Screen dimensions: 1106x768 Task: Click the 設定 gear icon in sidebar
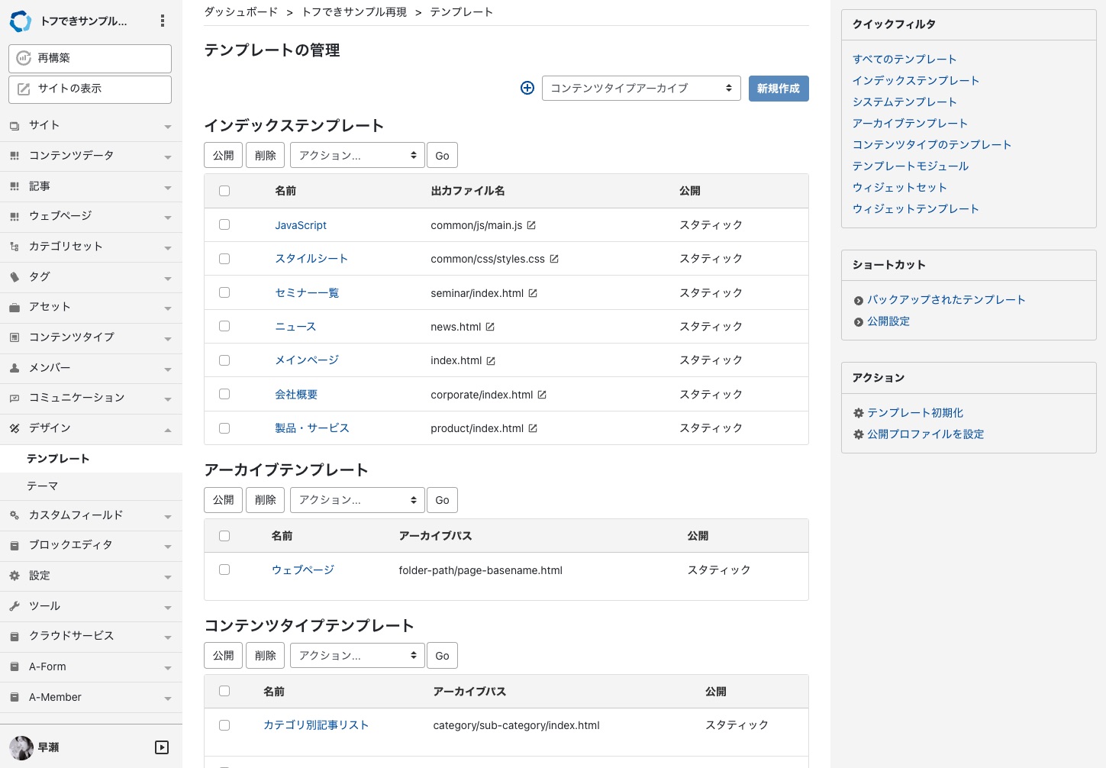tap(15, 576)
